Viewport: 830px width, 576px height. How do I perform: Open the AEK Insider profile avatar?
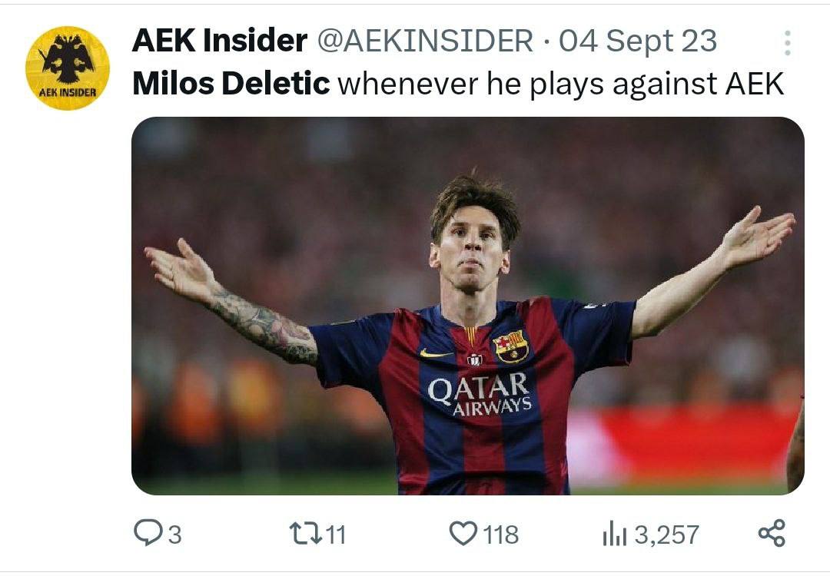click(68, 68)
